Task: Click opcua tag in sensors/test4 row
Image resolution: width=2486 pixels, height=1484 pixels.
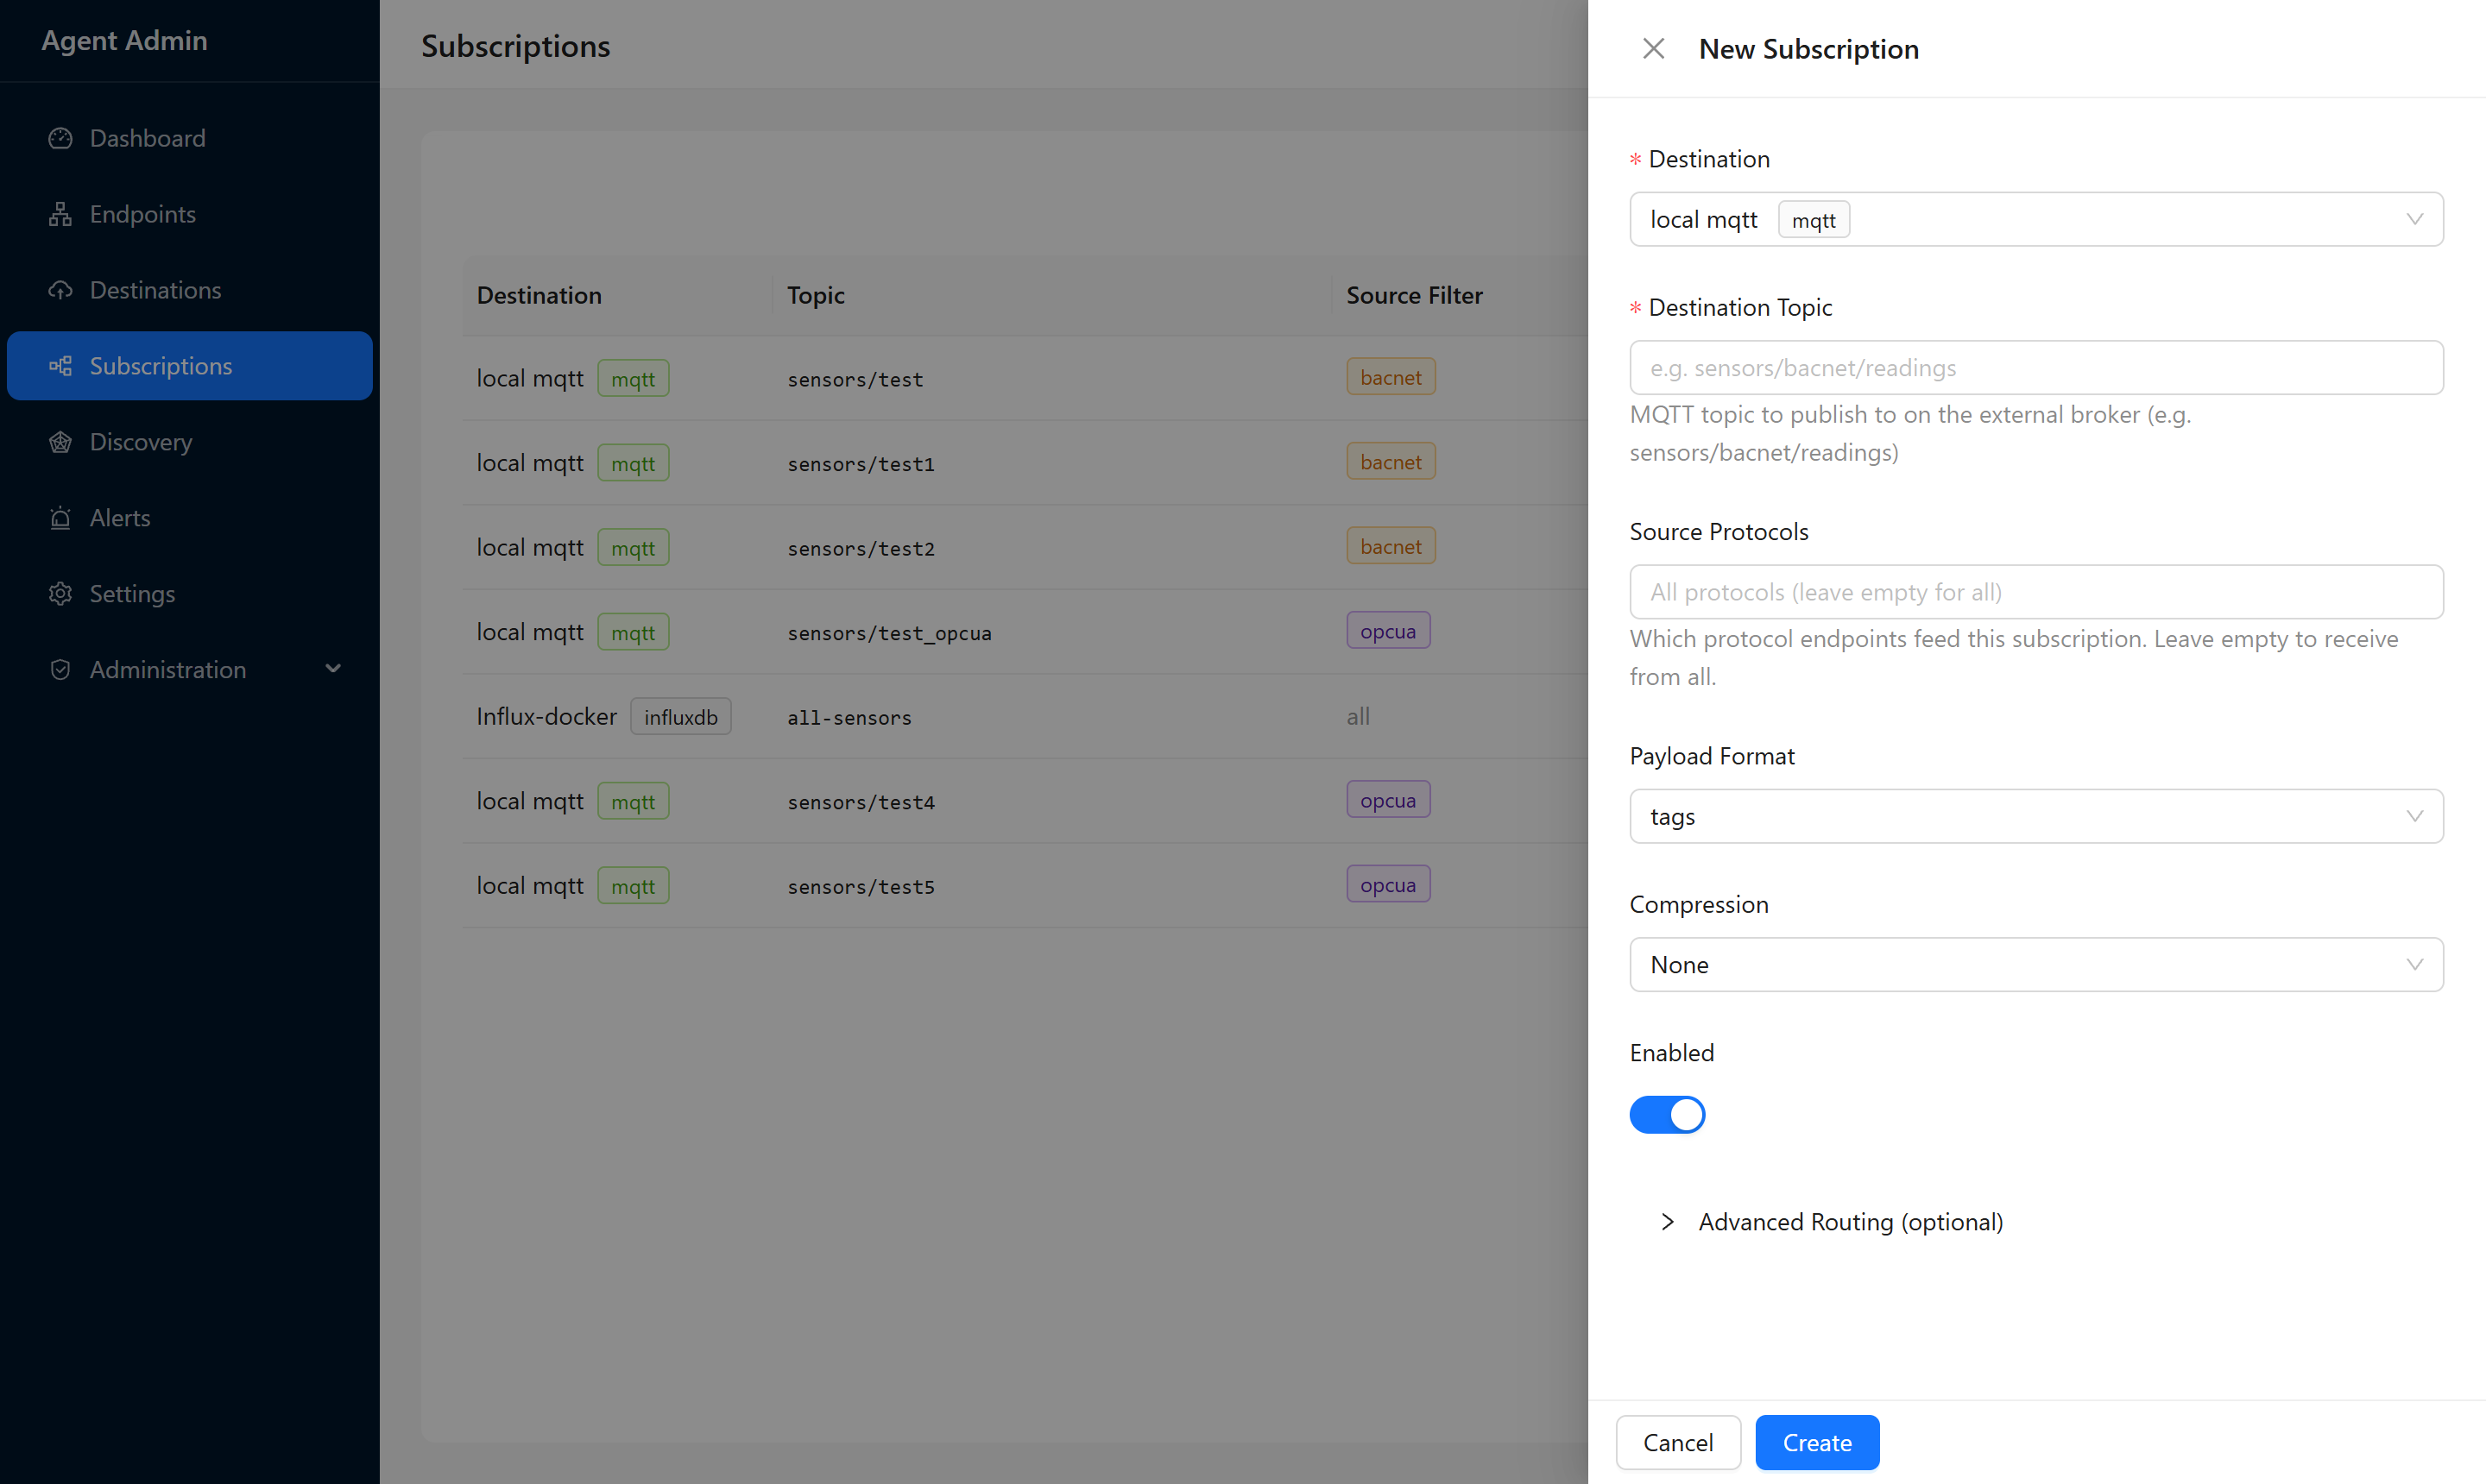Action: click(1387, 800)
